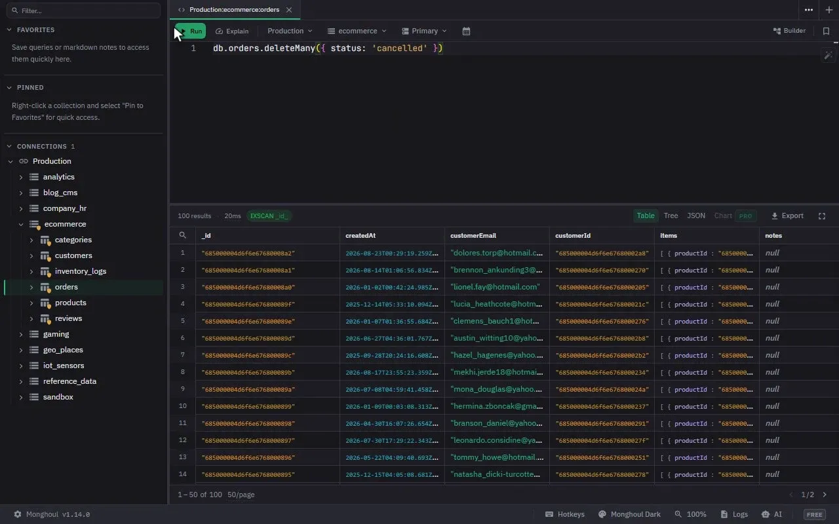
Task: Change the Monghoul Dark theme
Action: (629, 514)
